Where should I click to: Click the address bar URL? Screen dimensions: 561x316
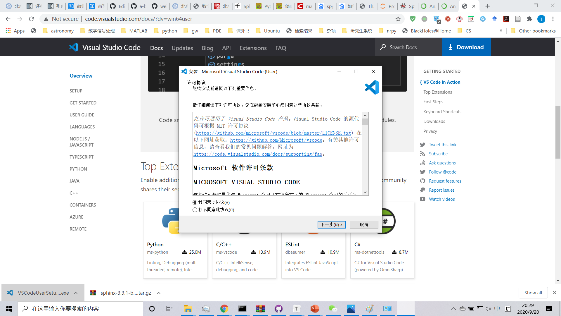[138, 19]
